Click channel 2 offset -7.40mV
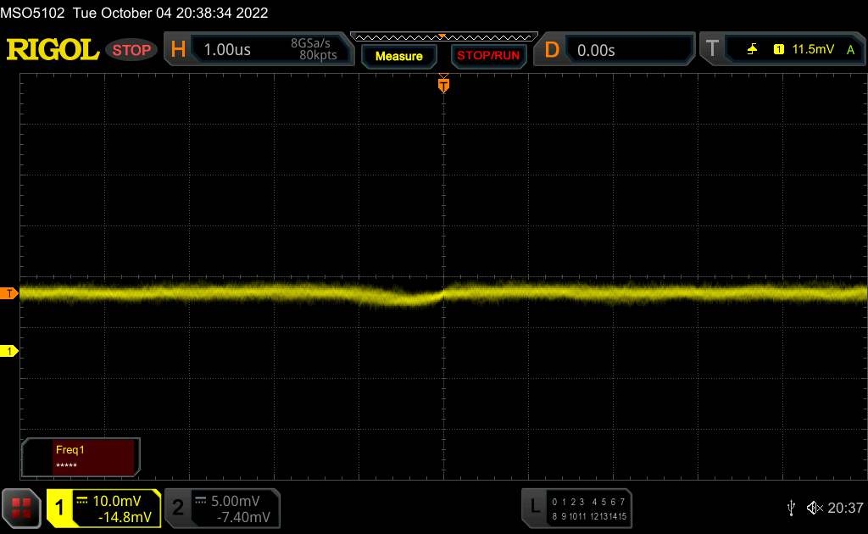Screen dimensions: 868x534 coord(243,517)
